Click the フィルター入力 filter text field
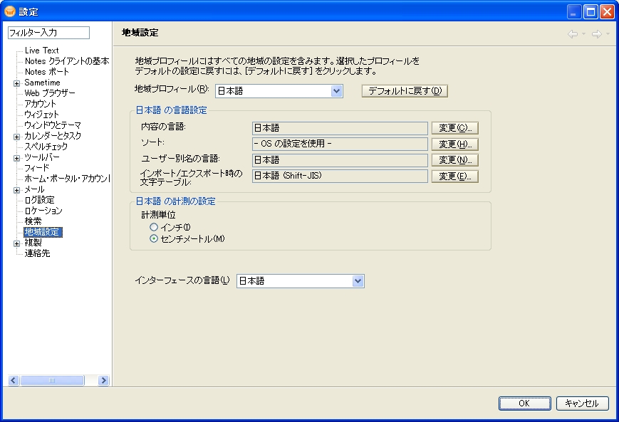 (48, 33)
